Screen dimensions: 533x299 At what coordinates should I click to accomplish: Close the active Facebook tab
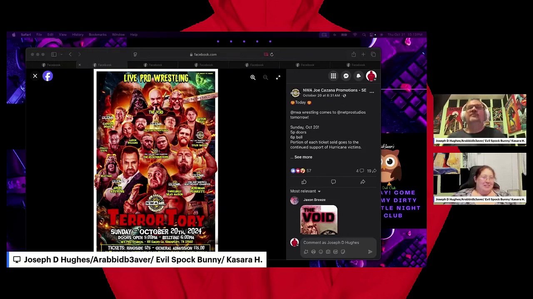(80, 65)
